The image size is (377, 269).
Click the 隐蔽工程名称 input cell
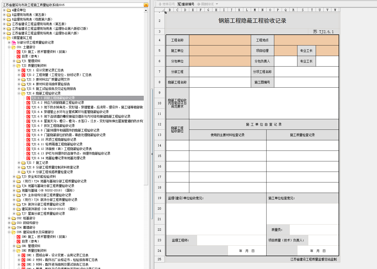pyautogui.click(x=220, y=82)
